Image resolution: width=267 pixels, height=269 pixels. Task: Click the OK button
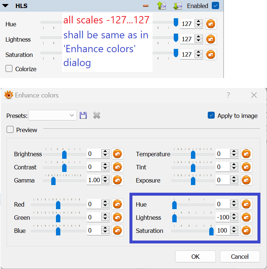pos(195,256)
